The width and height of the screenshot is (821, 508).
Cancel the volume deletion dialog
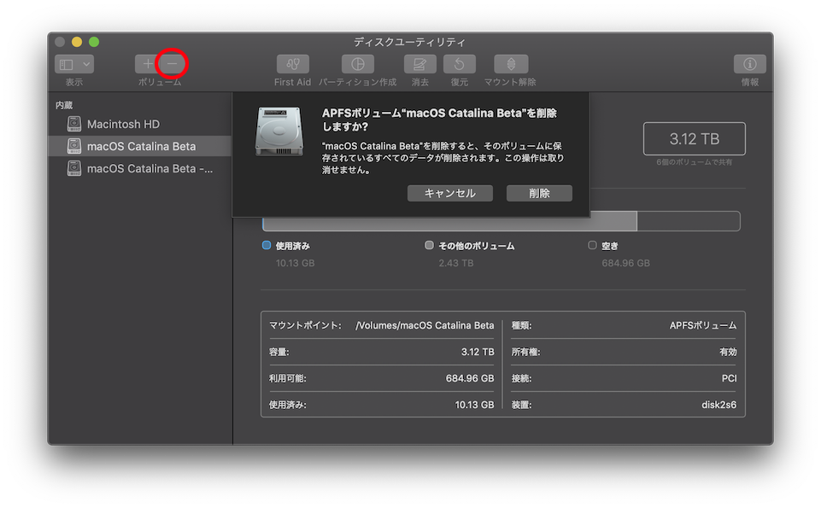pos(449,193)
